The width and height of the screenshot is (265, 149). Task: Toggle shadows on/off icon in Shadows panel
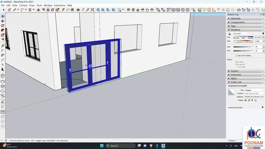click(x=229, y=34)
